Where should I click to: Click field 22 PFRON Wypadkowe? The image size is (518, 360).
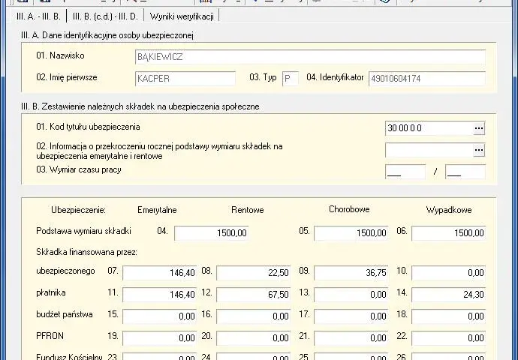pyautogui.click(x=449, y=338)
